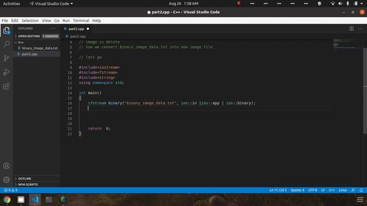The height and width of the screenshot is (206, 367).
Task: Change indentation via Spaces: 4
Action: pos(297,190)
